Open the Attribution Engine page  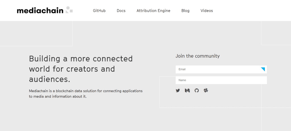pos(153,11)
